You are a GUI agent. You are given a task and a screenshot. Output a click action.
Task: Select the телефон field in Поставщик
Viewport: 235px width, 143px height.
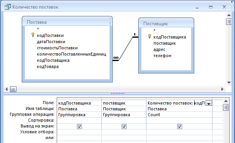pos(162,56)
